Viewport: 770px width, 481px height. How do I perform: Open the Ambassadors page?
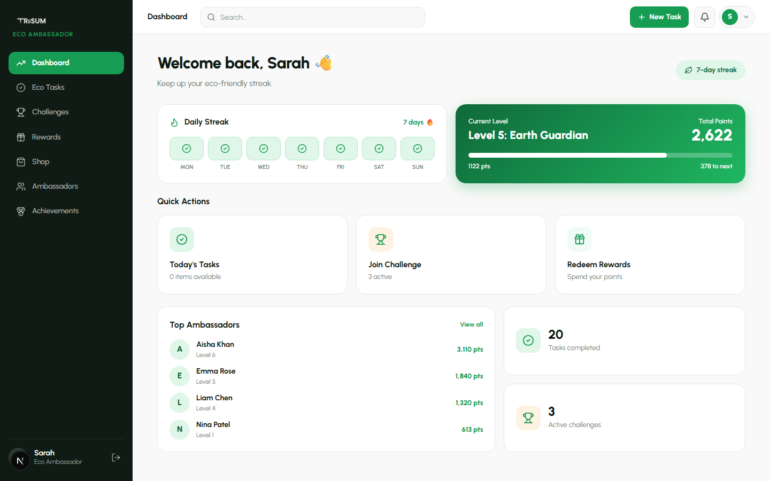pos(66,187)
